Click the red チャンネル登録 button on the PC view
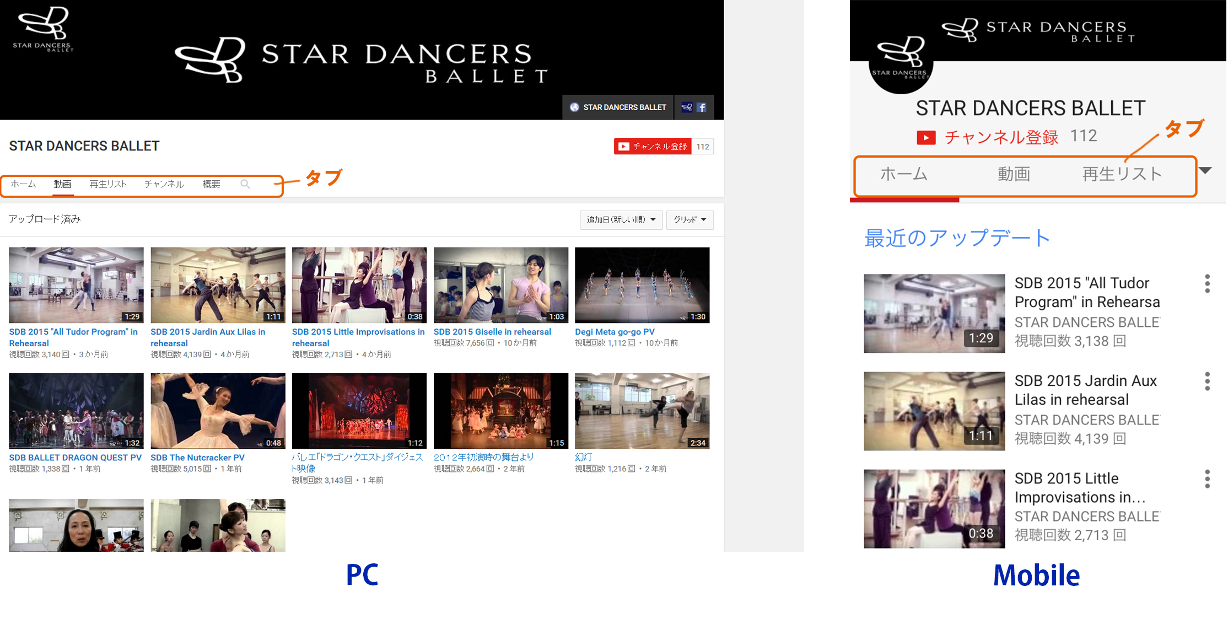 [653, 147]
